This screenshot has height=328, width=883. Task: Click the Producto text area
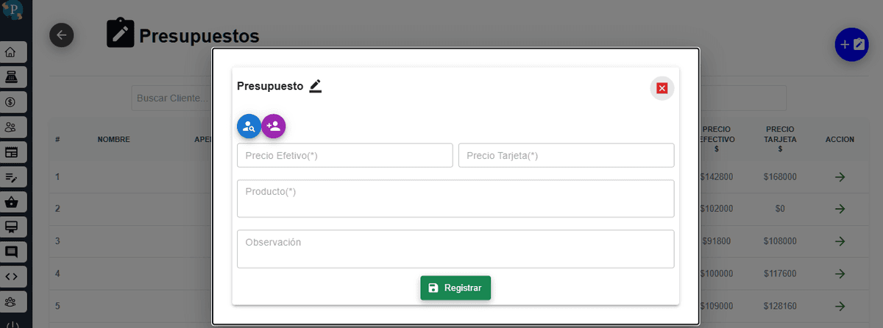pos(455,199)
